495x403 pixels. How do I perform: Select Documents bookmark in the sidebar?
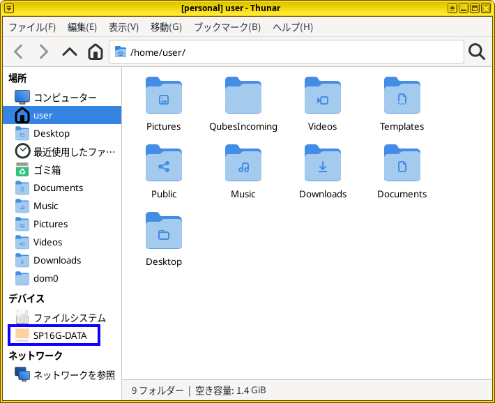coord(62,188)
